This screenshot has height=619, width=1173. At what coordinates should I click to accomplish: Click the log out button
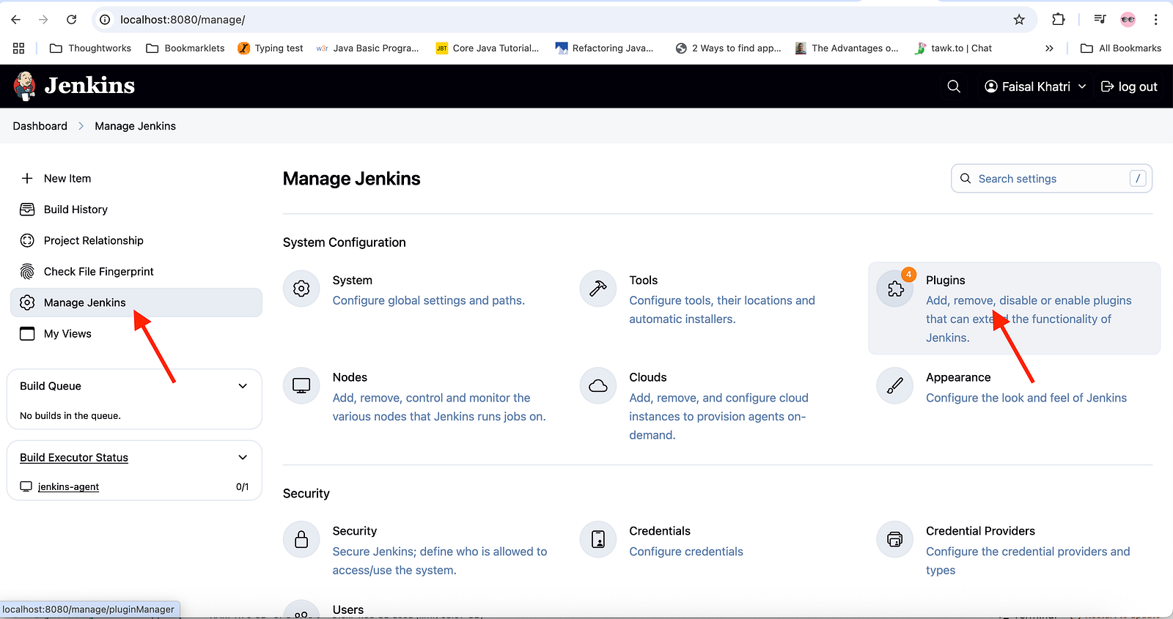pyautogui.click(x=1129, y=86)
